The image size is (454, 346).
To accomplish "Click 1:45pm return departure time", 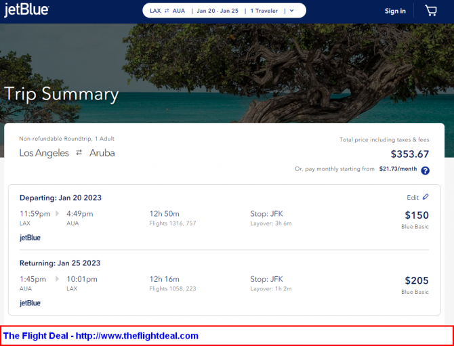I will coord(33,279).
